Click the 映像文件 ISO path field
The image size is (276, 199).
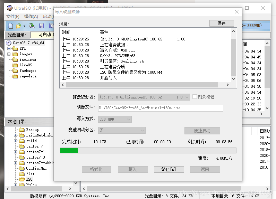tap(161, 108)
